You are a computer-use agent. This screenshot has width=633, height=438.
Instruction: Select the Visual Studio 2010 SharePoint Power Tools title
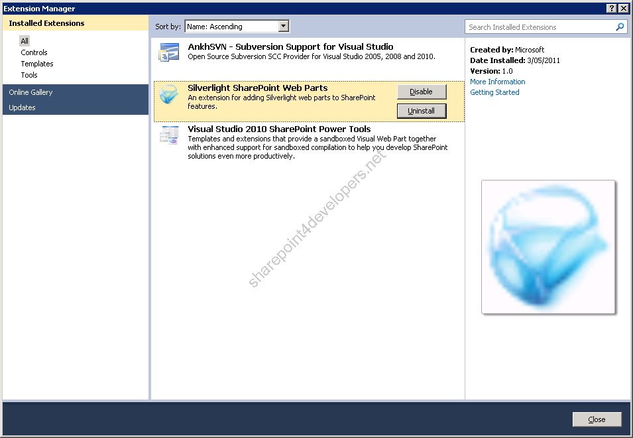pos(279,129)
